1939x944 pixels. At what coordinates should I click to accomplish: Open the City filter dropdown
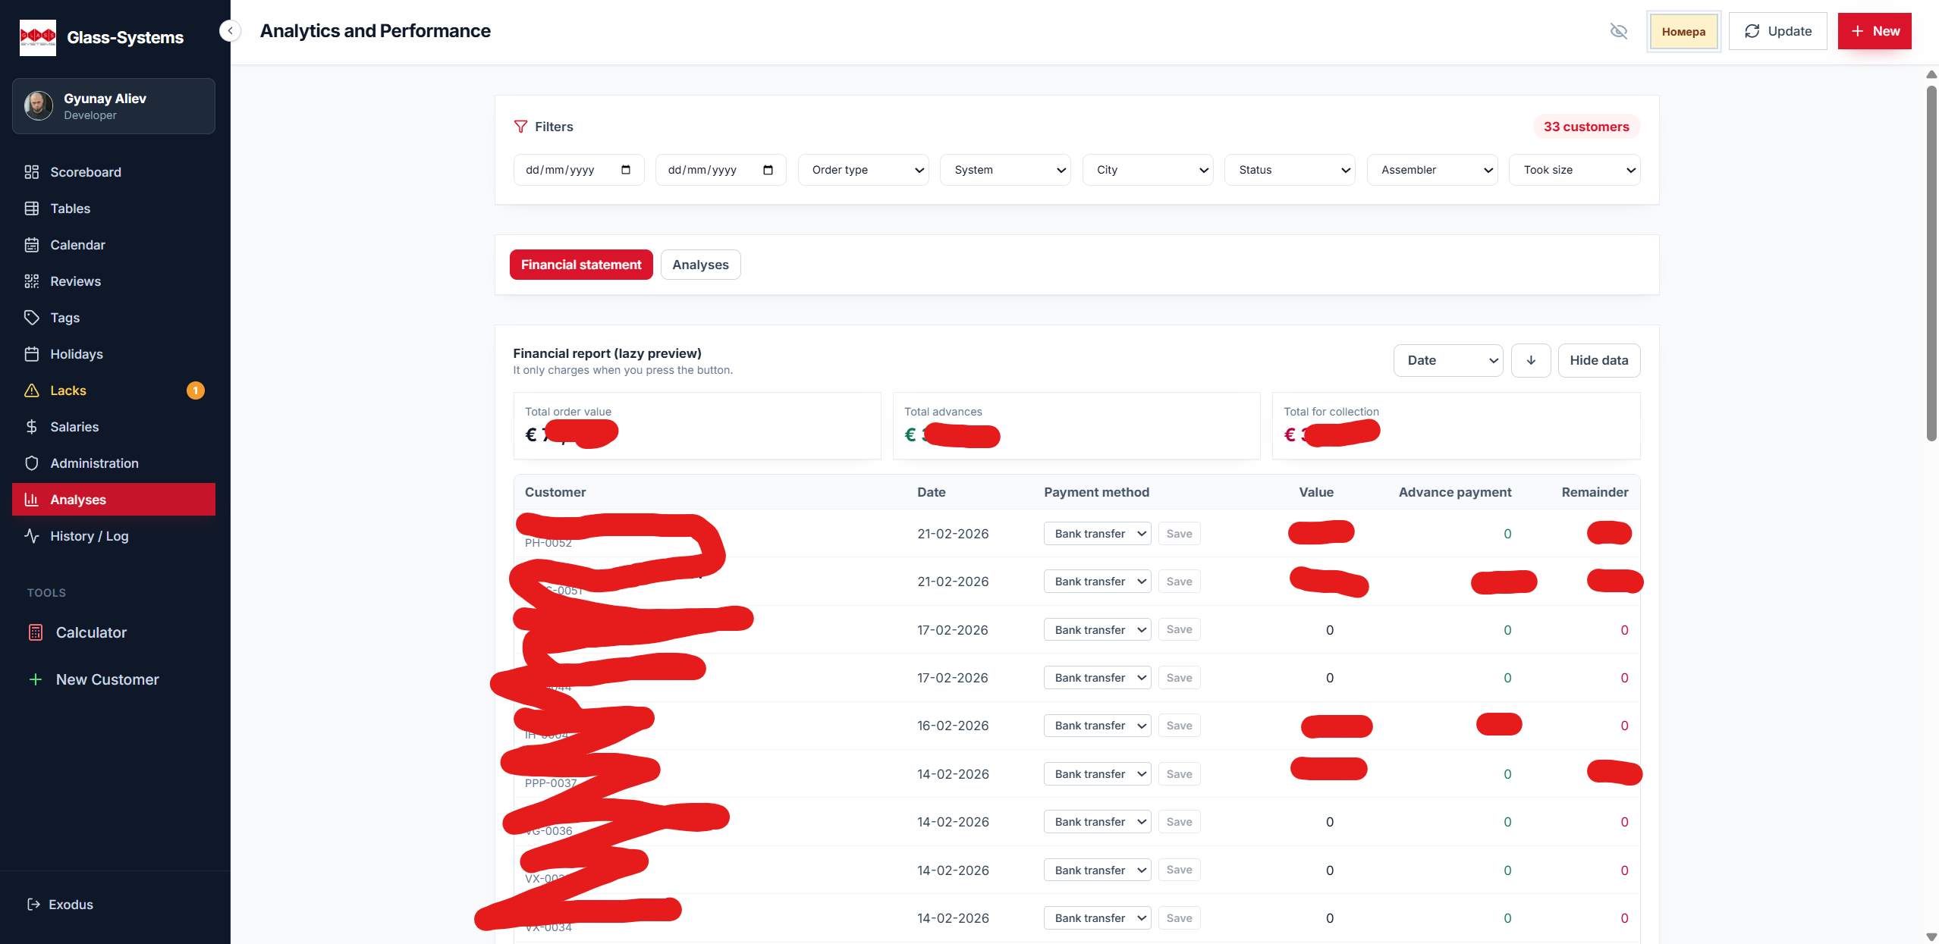[1147, 170]
